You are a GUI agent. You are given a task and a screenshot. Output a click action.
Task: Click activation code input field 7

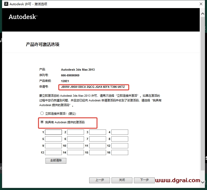pyautogui.click(x=98, y=139)
